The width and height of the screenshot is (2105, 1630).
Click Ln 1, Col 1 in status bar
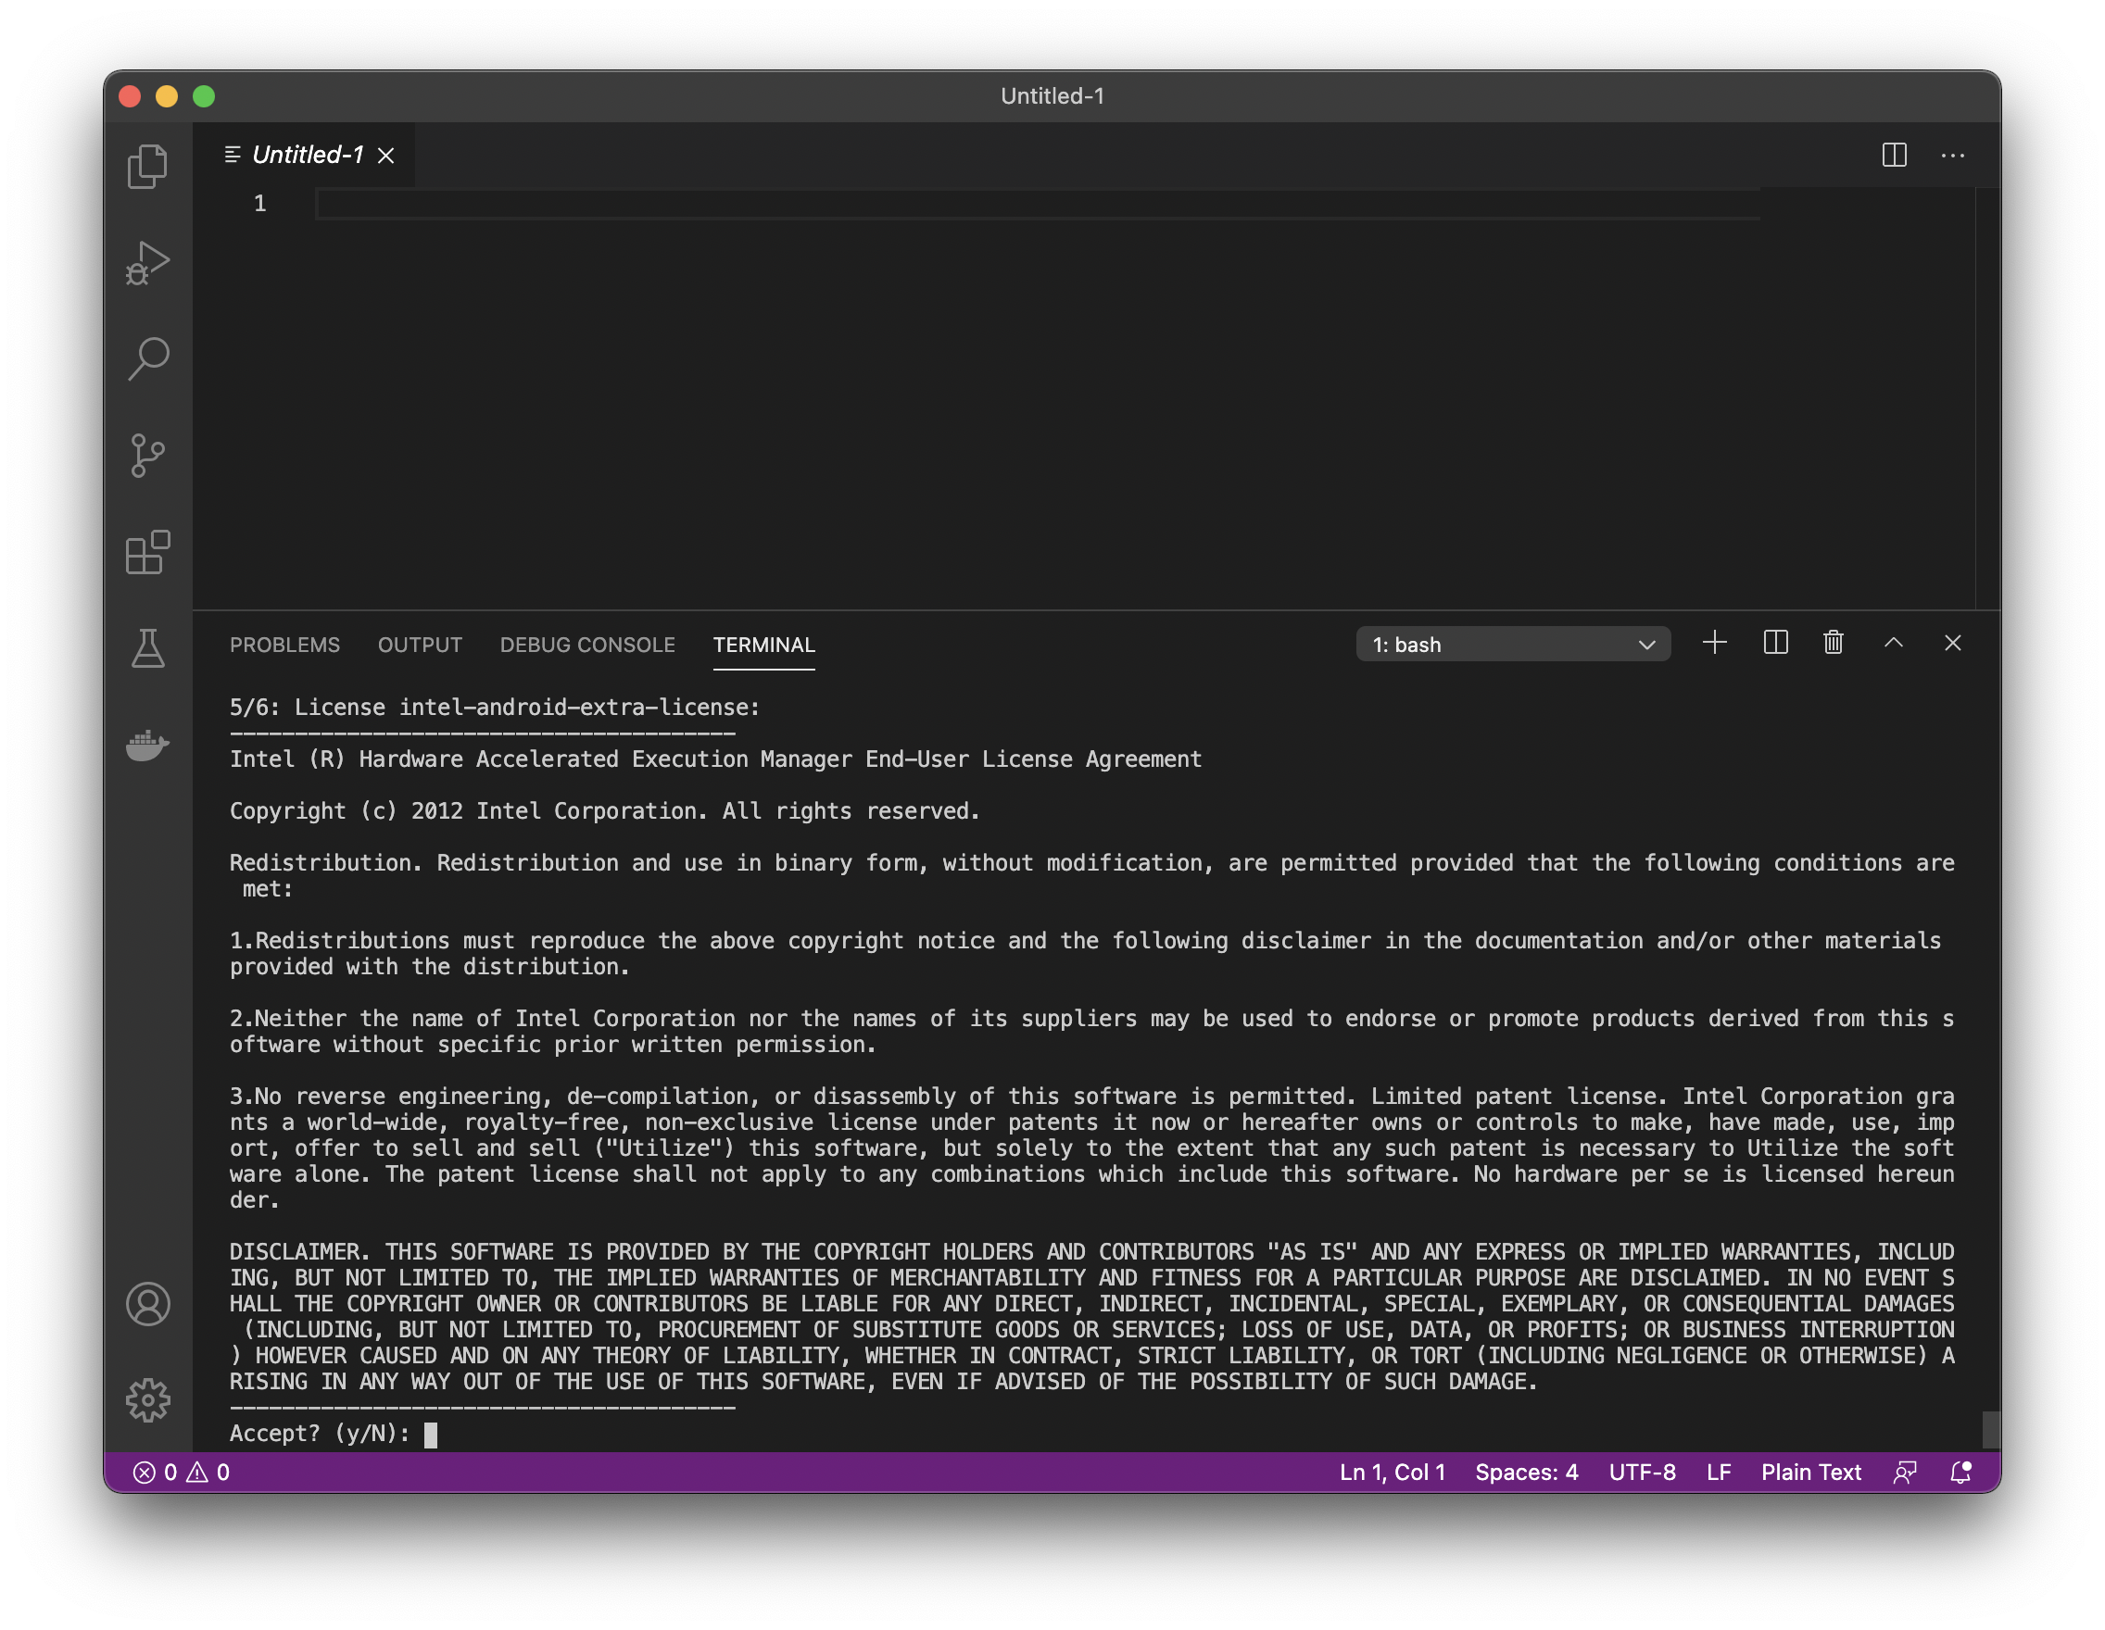point(1392,1472)
